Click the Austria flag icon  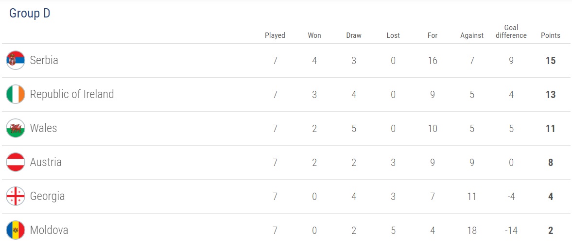click(x=16, y=162)
